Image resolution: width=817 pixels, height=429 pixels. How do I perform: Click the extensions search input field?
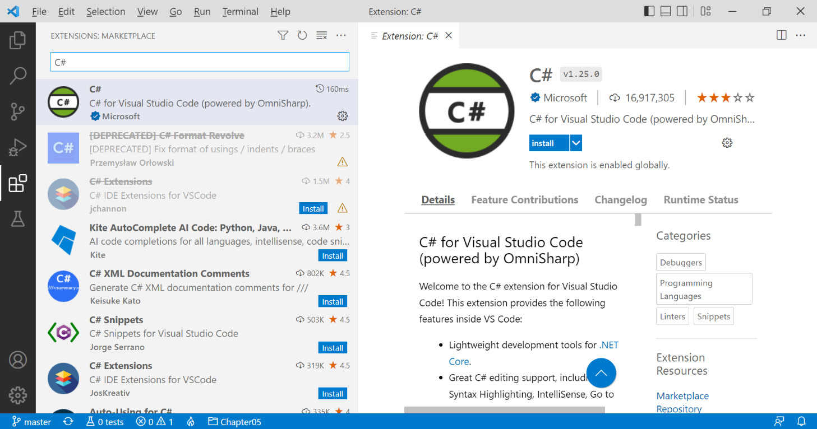(200, 62)
